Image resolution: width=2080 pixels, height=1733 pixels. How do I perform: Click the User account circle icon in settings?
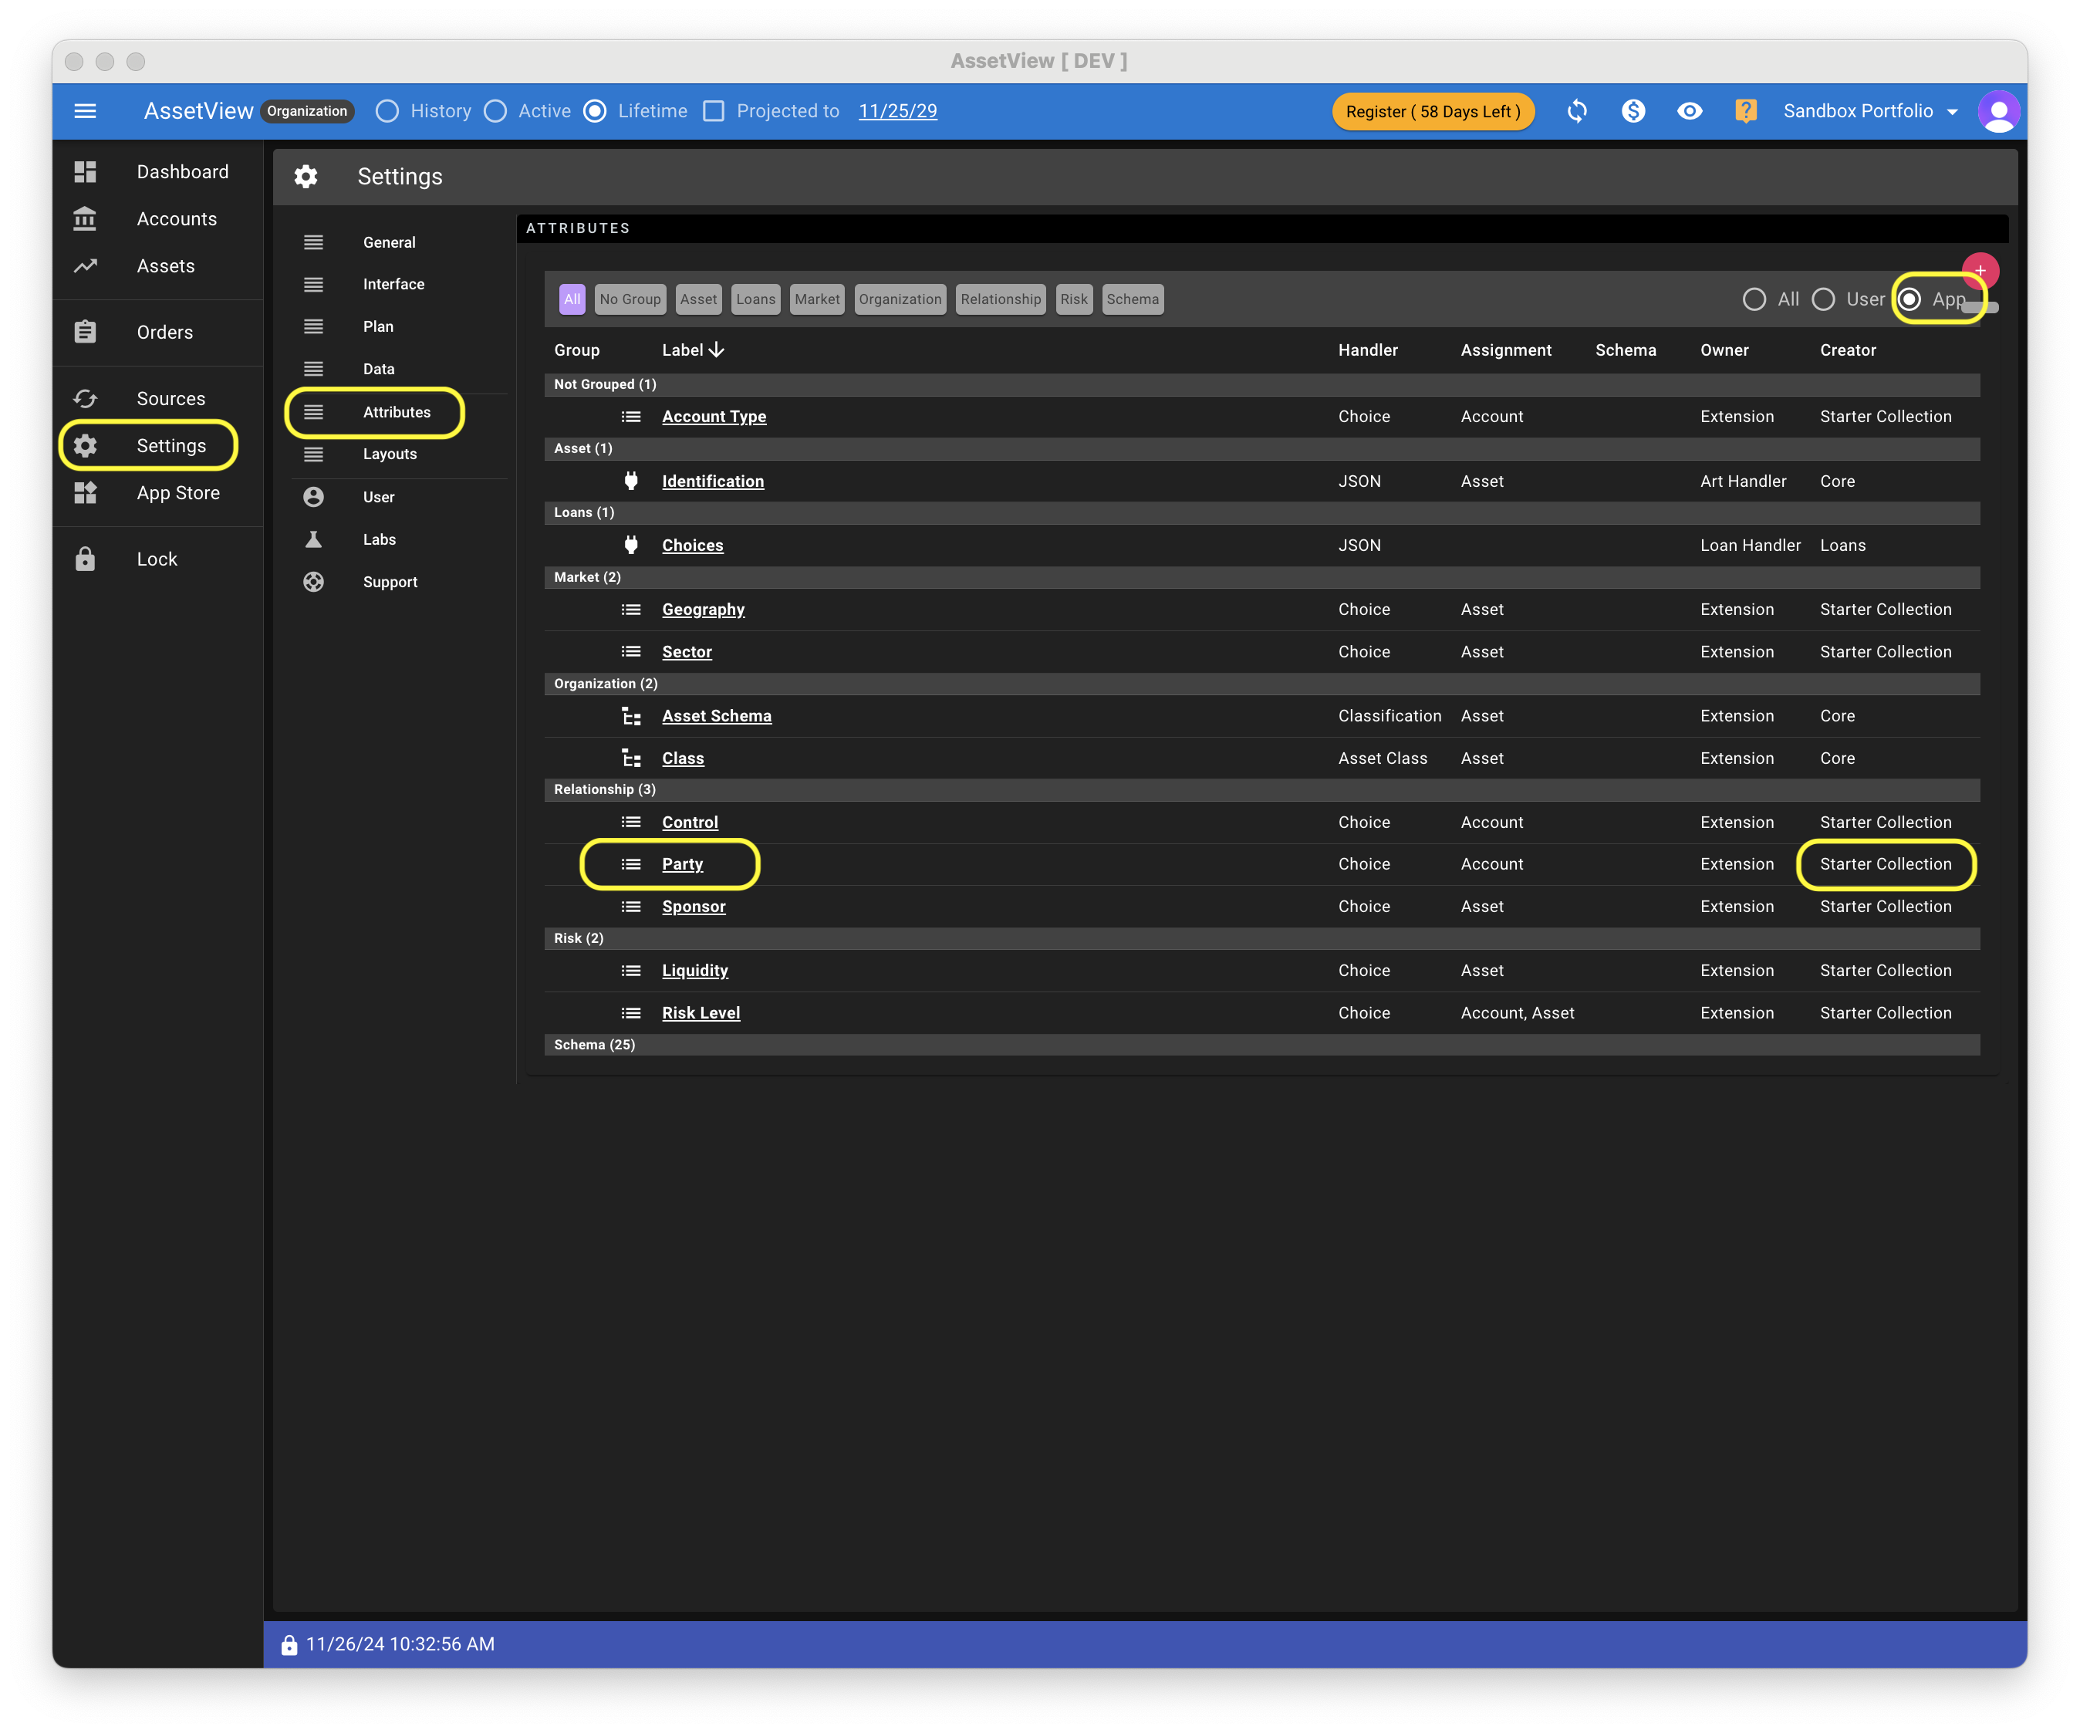(313, 496)
